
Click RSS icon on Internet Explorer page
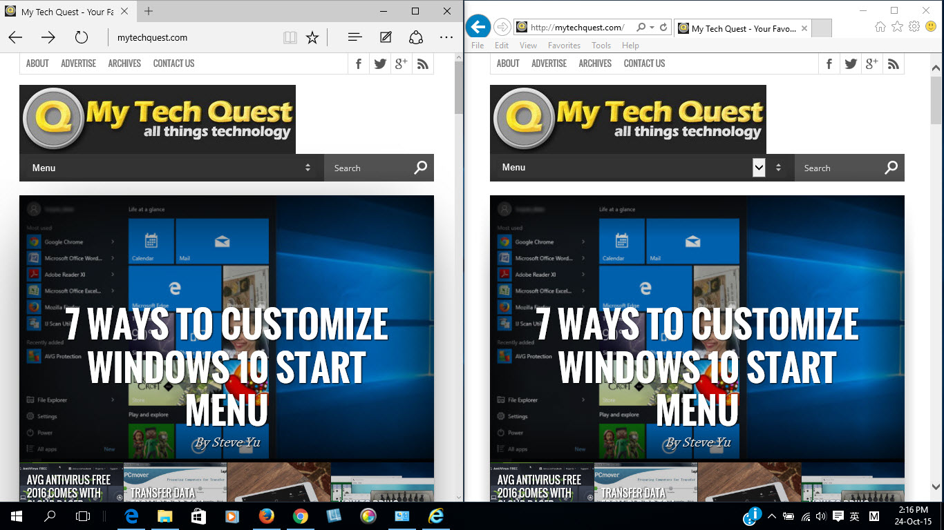pos(894,63)
